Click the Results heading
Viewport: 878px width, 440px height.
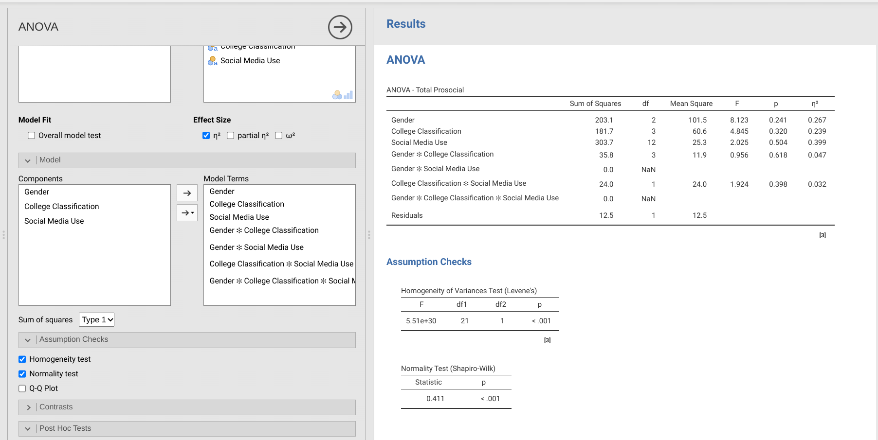coord(406,24)
